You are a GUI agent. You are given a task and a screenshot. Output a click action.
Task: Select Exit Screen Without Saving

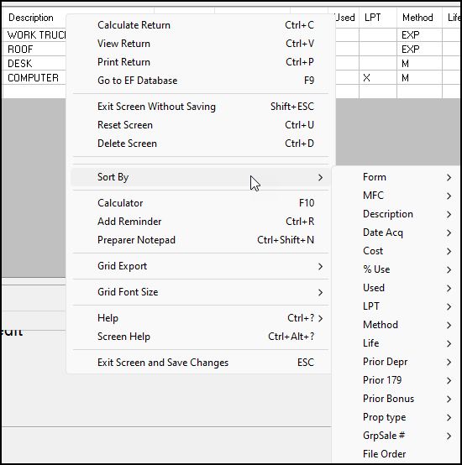[201, 107]
